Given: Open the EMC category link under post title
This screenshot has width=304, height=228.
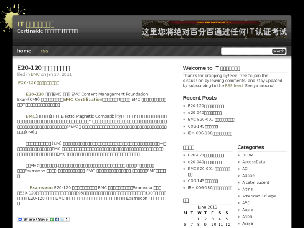Looking at the screenshot, I should tap(35, 74).
